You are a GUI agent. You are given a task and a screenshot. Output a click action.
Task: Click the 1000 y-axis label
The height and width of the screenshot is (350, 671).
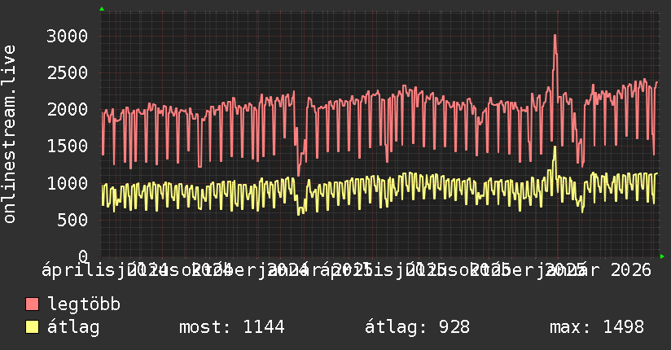pyautogui.click(x=68, y=183)
